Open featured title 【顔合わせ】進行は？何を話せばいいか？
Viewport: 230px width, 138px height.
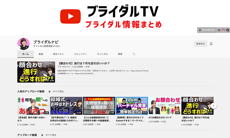coord(84,63)
